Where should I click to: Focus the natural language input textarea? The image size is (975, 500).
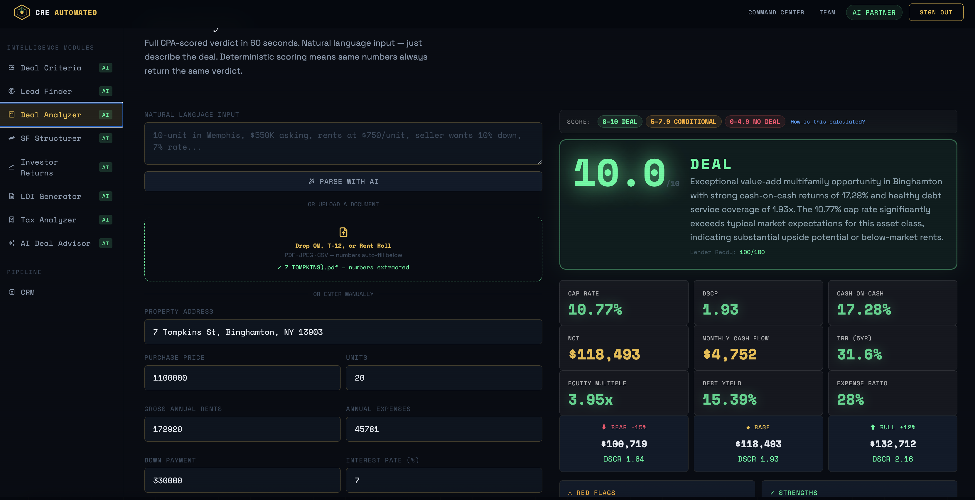click(343, 143)
